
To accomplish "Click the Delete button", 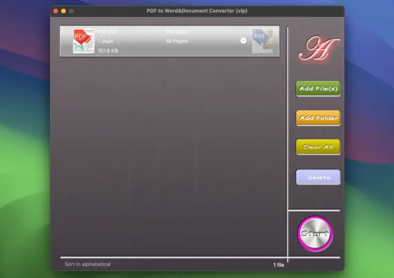I will click(318, 177).
